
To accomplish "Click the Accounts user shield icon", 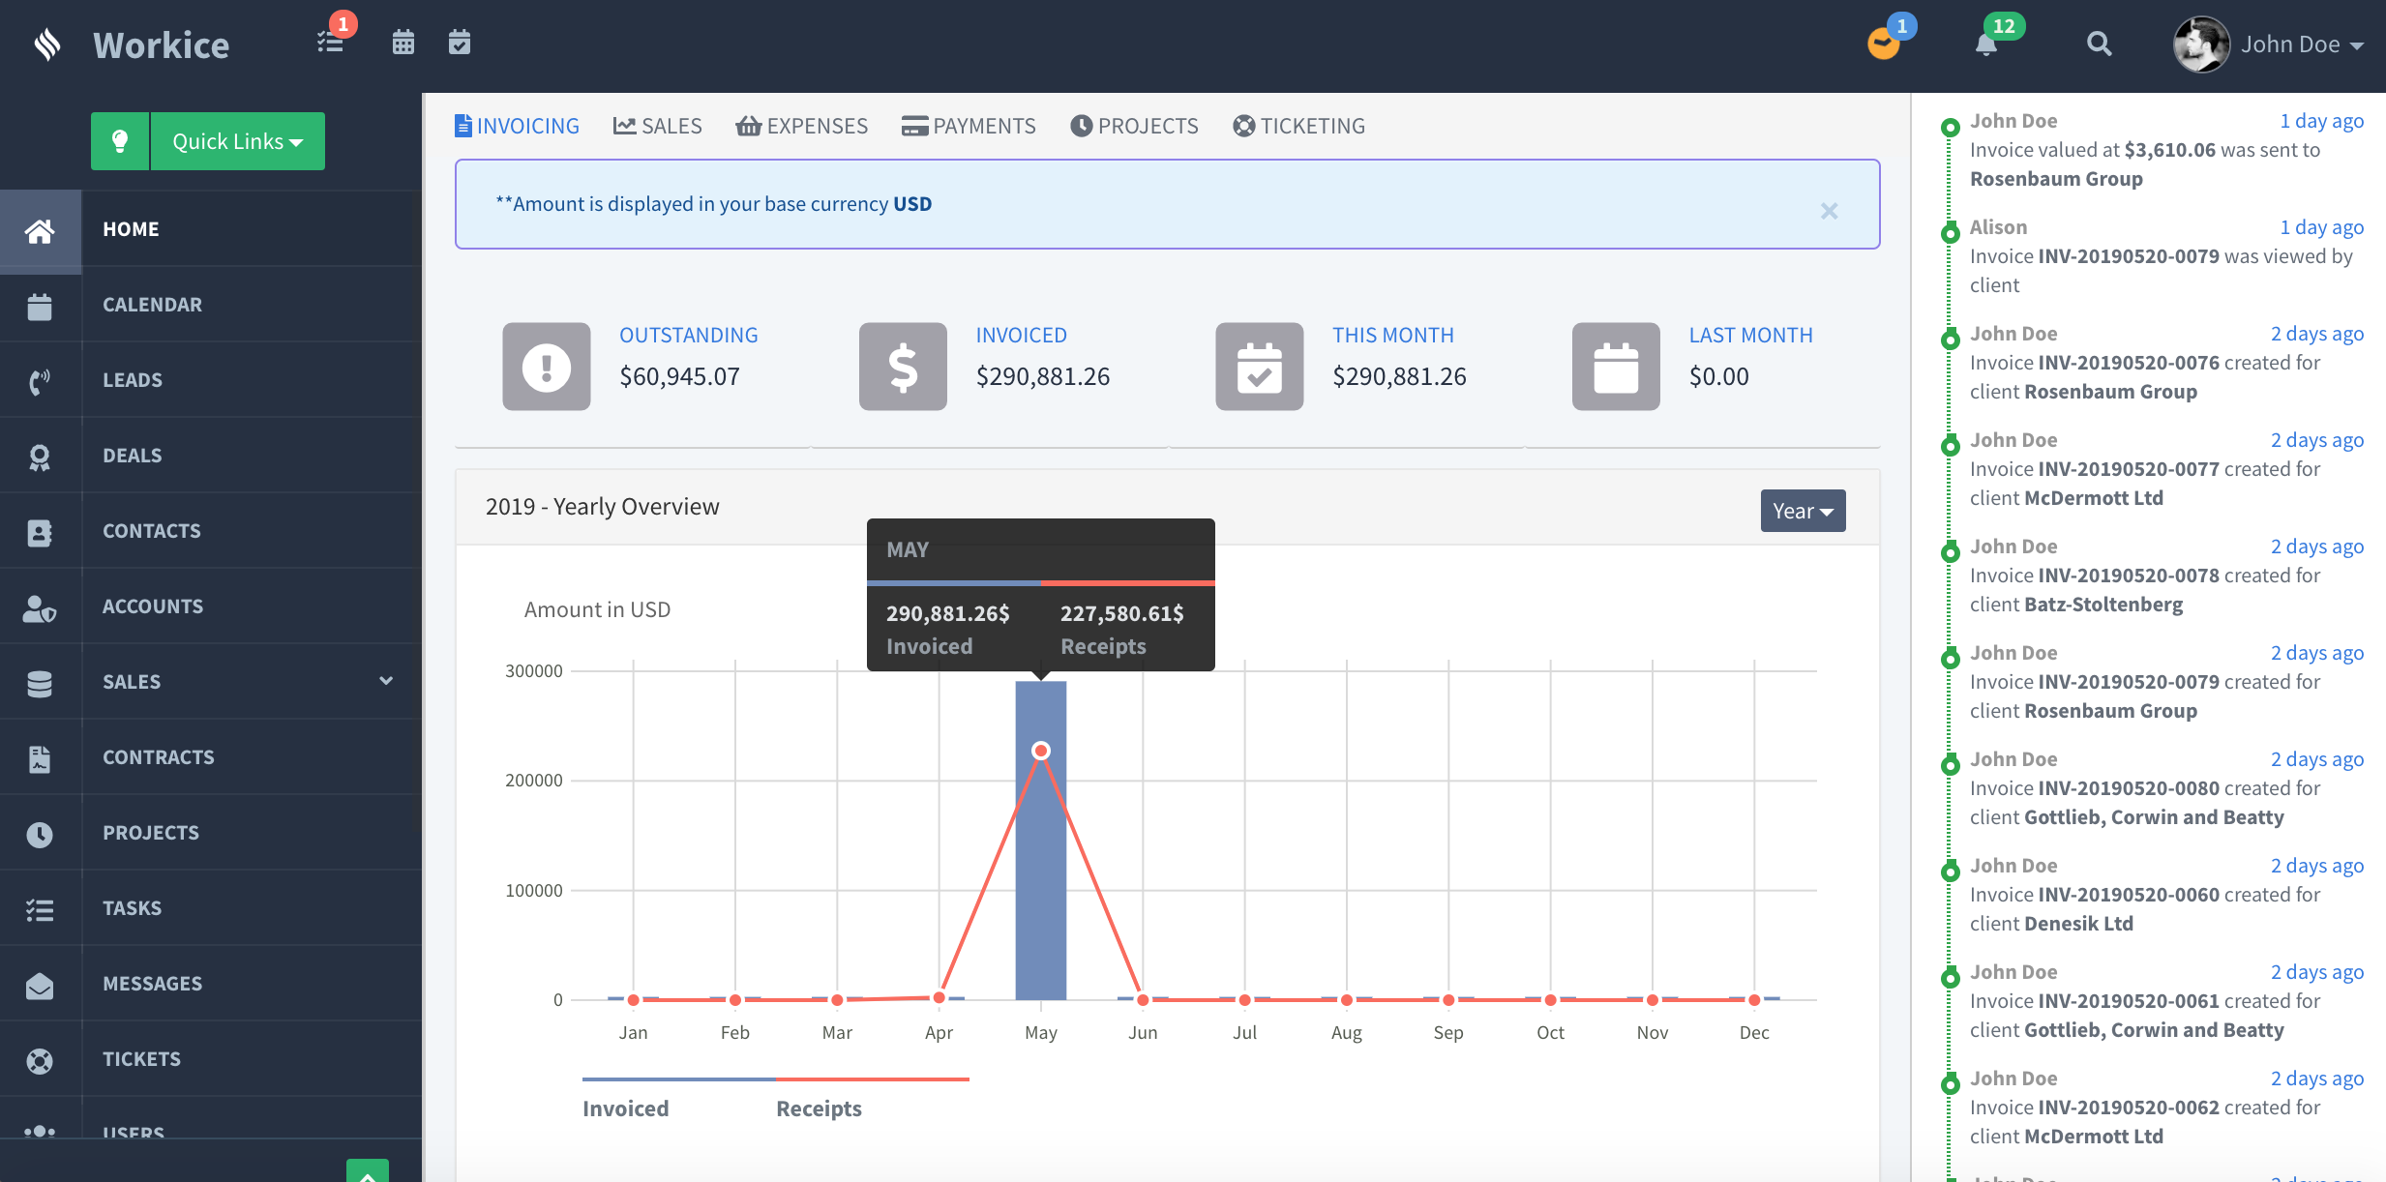I will point(40,608).
